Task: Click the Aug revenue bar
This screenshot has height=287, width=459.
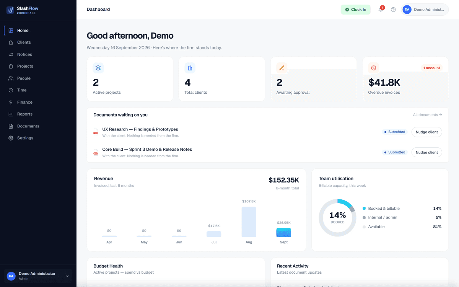Action: [249, 222]
